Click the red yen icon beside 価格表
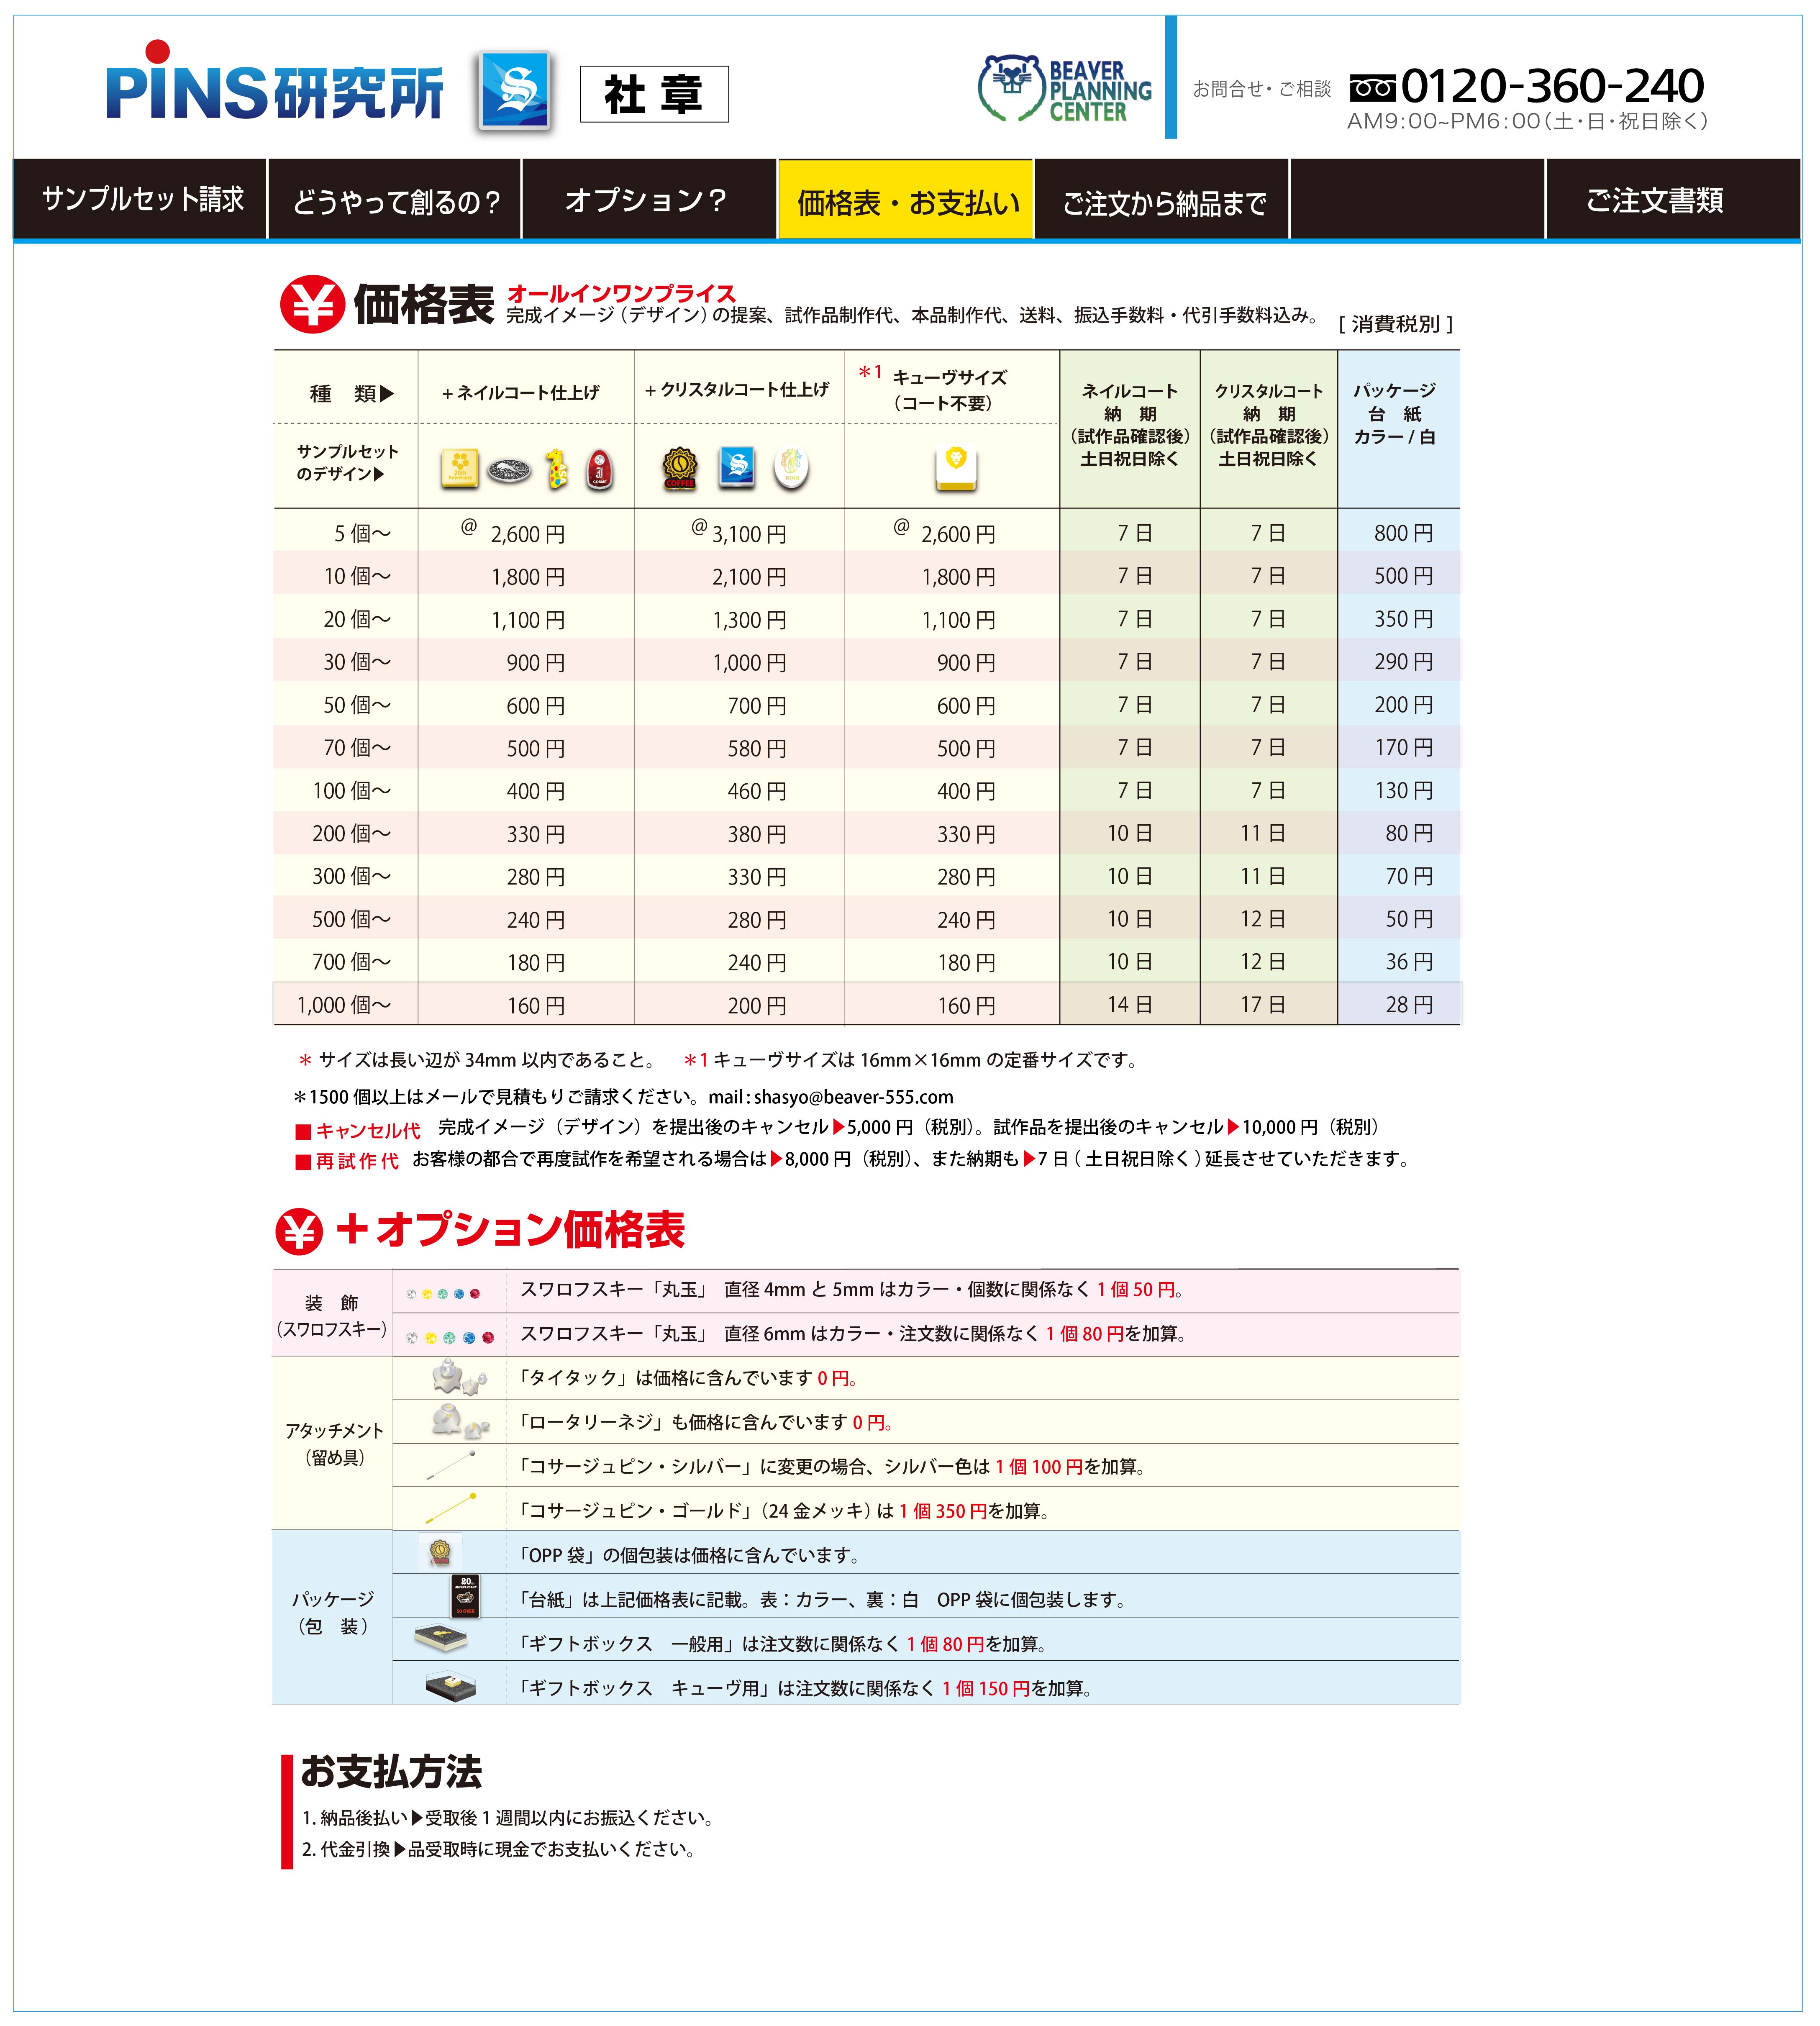 point(312,305)
